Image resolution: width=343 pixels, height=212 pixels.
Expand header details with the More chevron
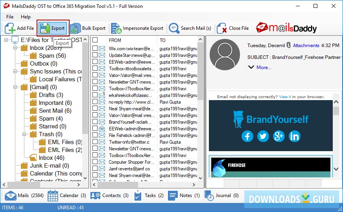click(251, 67)
